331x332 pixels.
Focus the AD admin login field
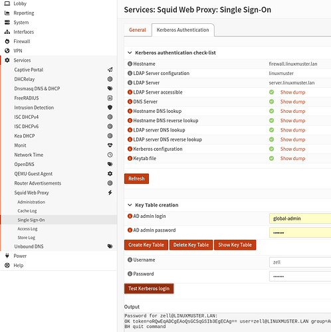[300, 218]
